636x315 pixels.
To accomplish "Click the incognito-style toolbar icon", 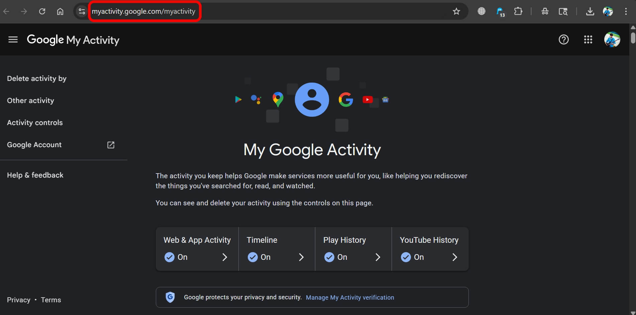I will (545, 11).
